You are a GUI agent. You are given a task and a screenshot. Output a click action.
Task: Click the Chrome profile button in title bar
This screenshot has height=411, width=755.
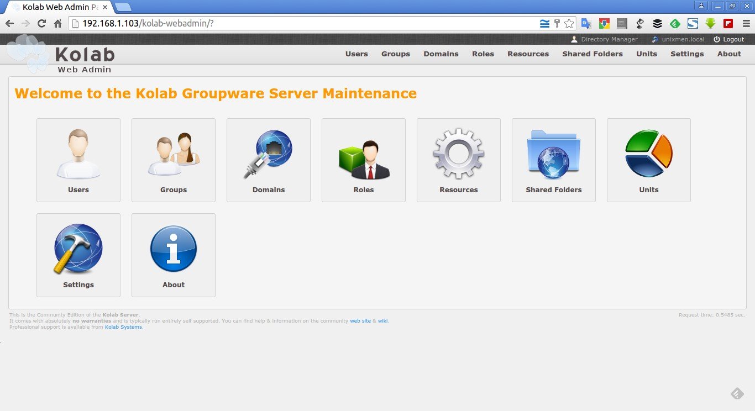pyautogui.click(x=701, y=6)
